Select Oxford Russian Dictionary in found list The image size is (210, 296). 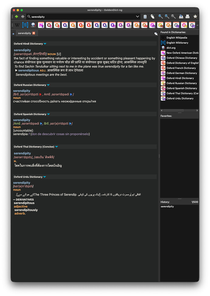click(179, 83)
